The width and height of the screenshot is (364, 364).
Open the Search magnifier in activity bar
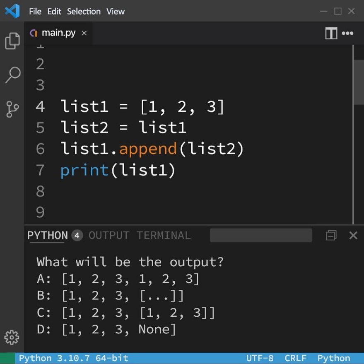[13, 75]
